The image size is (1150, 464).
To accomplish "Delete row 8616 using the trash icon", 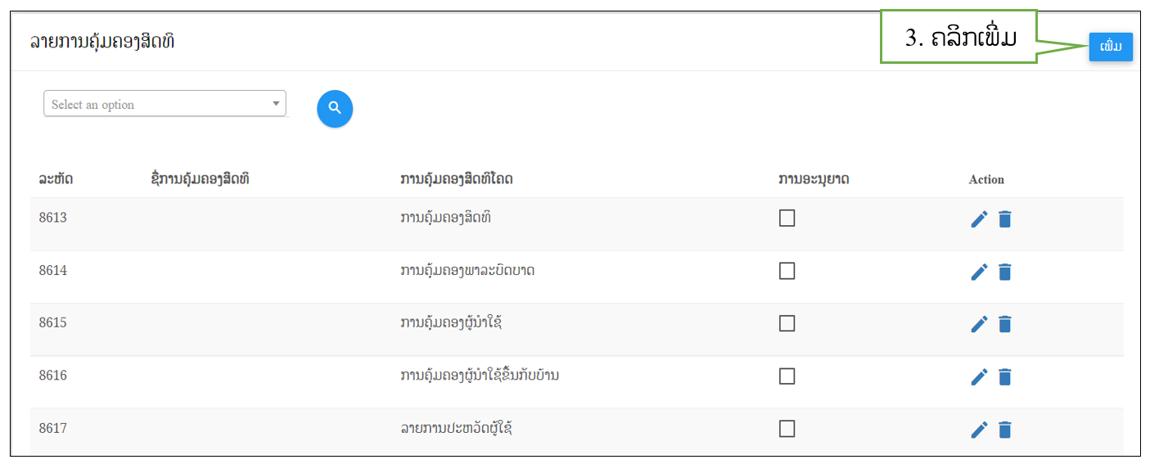I will tap(1005, 376).
